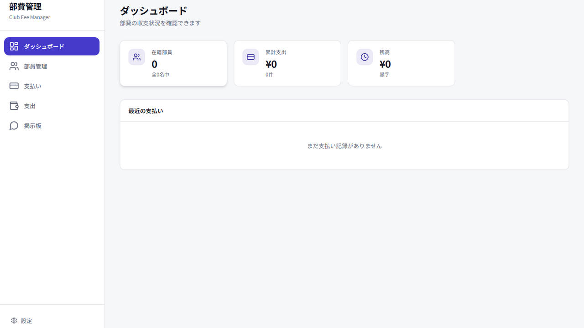
Task: Go to 部員管理 page
Action: (52, 66)
